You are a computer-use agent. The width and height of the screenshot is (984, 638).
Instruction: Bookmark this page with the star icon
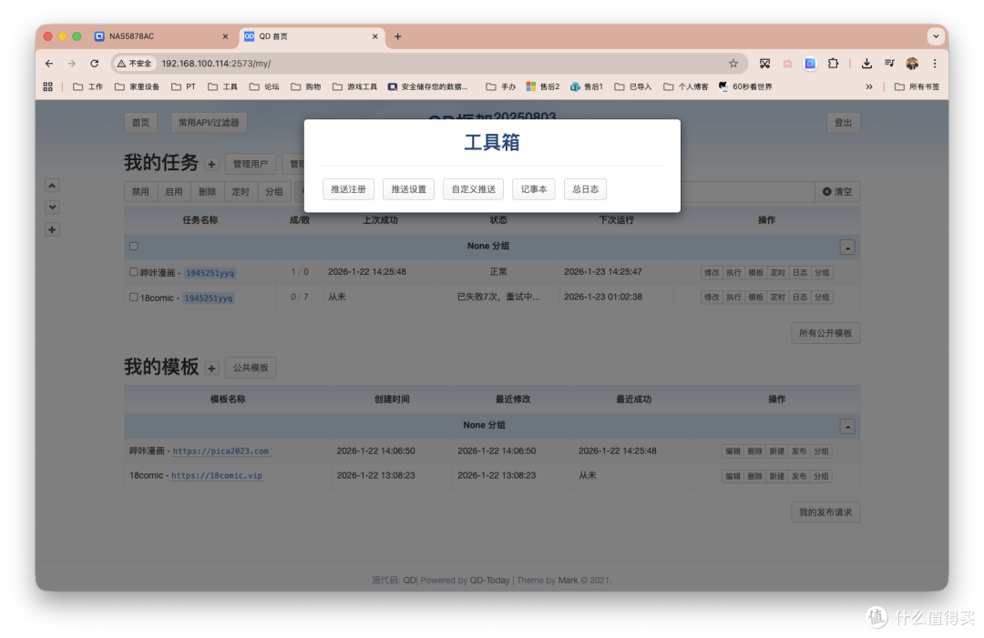(x=733, y=64)
